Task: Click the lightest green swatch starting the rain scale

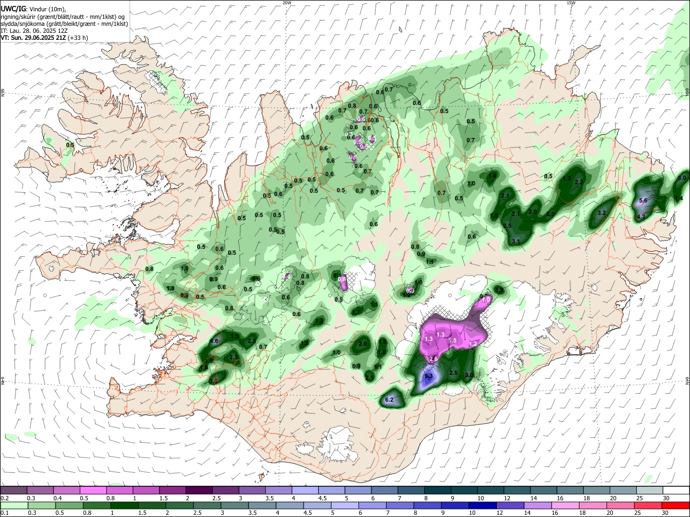Action: pos(13,505)
